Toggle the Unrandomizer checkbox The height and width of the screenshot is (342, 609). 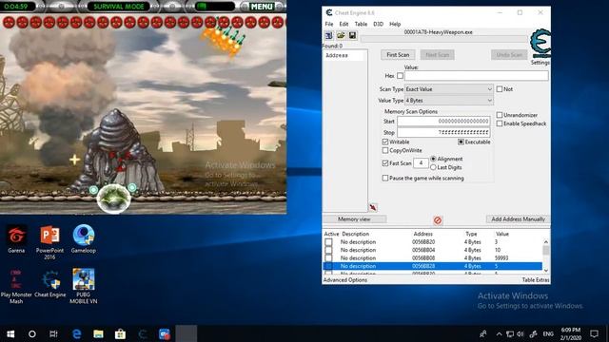[x=500, y=115]
